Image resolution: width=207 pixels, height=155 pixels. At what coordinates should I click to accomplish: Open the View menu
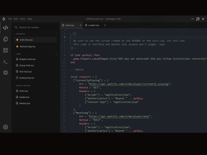(x=23, y=19)
